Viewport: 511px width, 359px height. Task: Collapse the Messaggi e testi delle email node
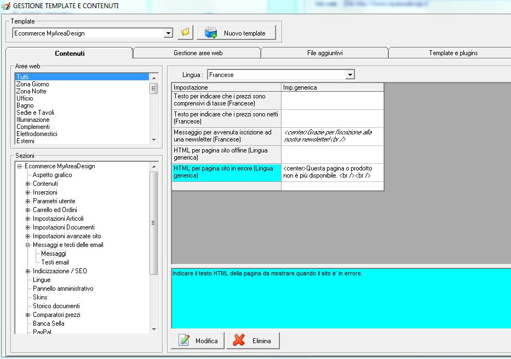[28, 245]
